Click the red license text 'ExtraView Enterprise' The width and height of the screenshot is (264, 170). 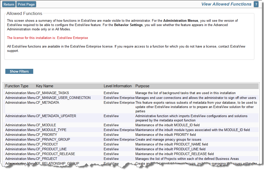72,38
